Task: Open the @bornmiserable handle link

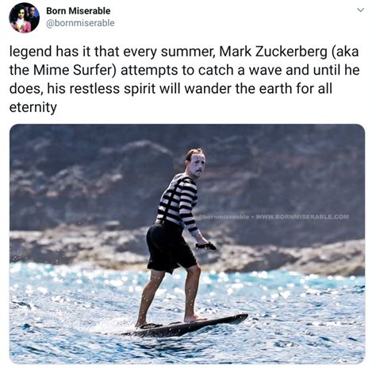Action: (80, 23)
